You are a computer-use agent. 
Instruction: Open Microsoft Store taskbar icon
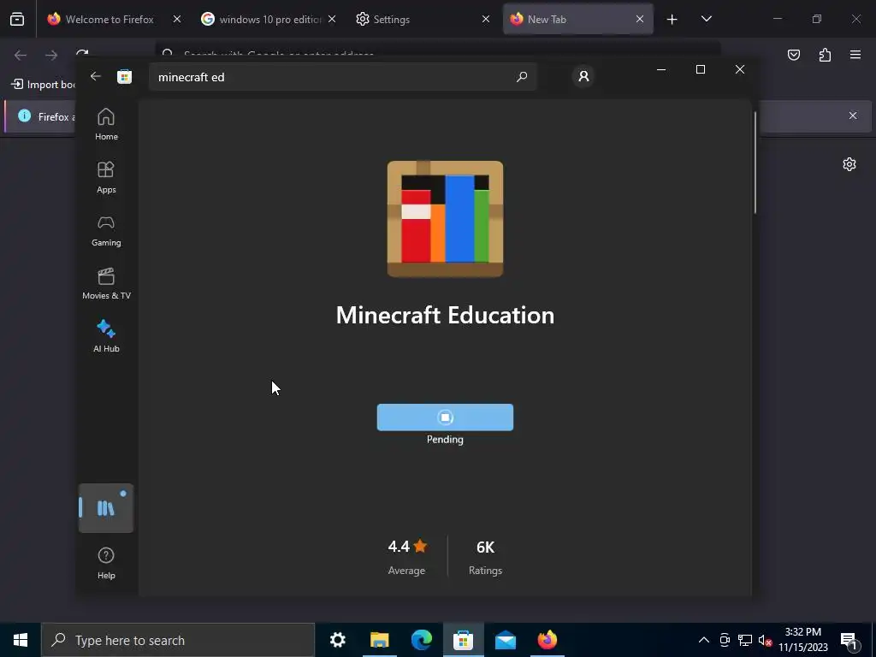pyautogui.click(x=463, y=640)
